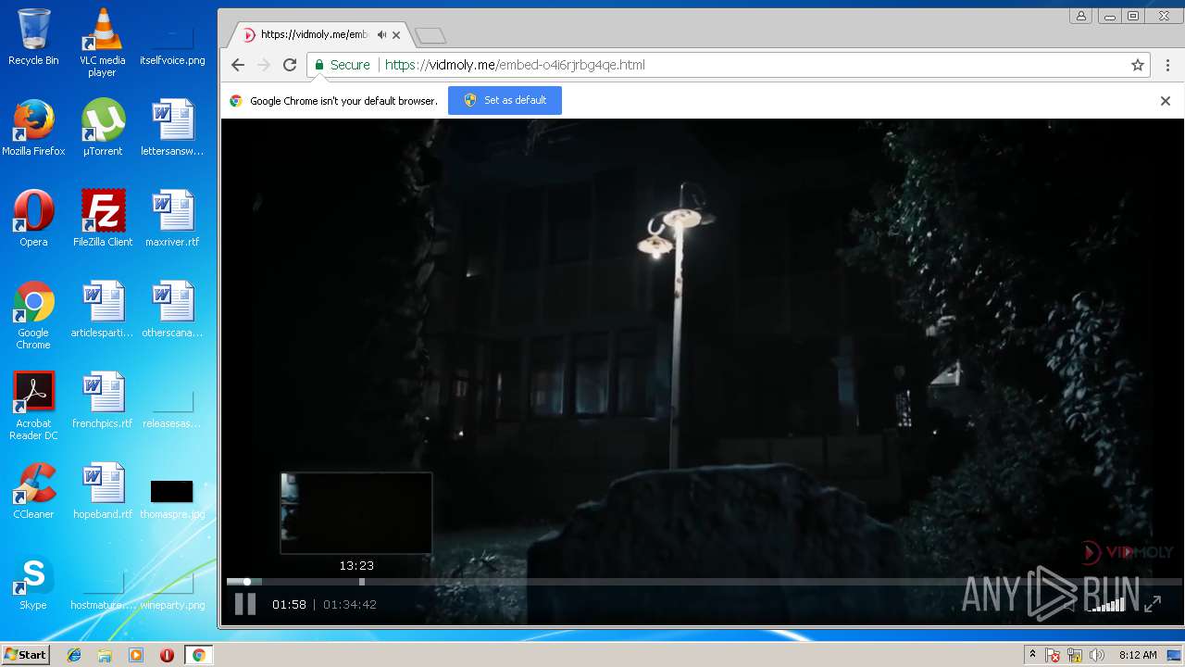Click the 13:23 preview thumbnail
Image resolution: width=1185 pixels, height=667 pixels.
[356, 513]
